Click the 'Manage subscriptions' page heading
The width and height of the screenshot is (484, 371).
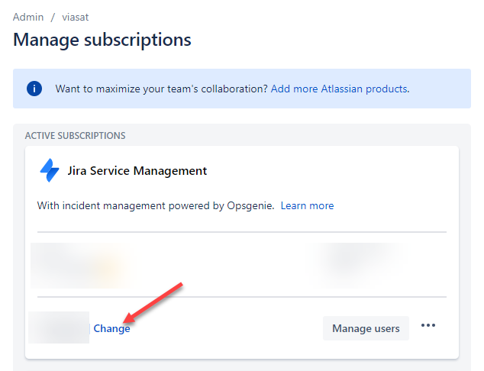102,40
